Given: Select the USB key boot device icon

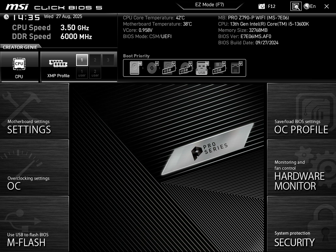Looking at the screenshot, I should click(x=202, y=68).
